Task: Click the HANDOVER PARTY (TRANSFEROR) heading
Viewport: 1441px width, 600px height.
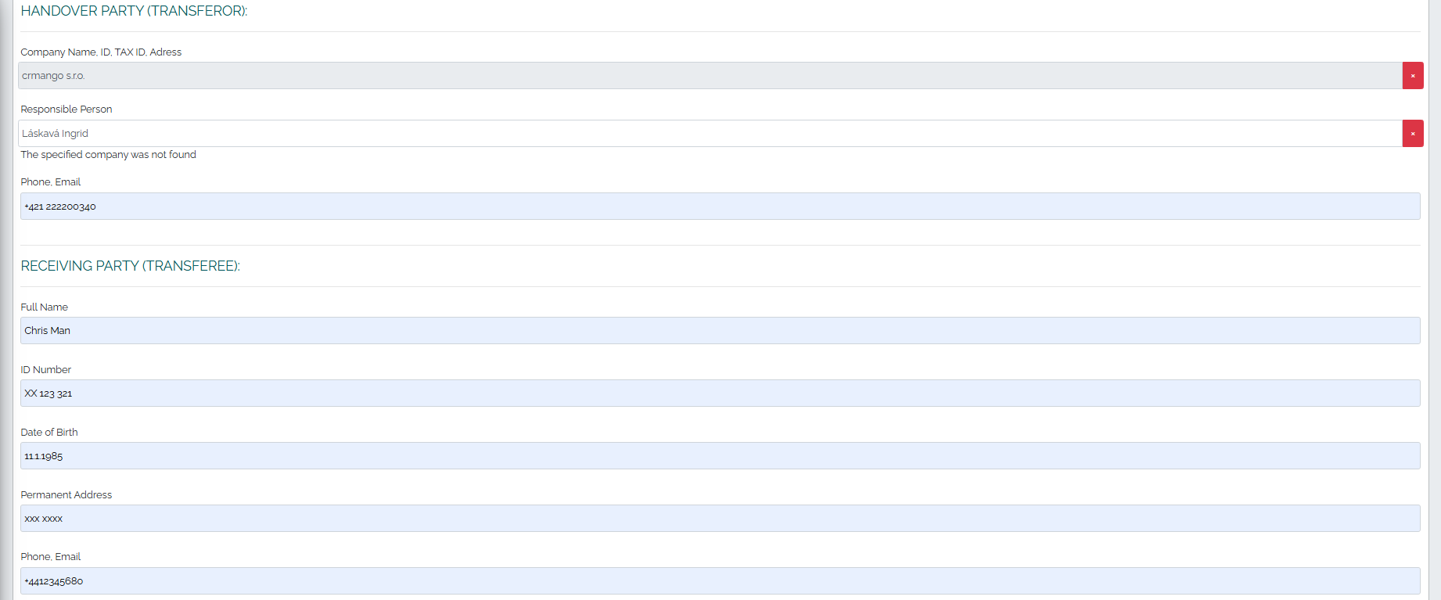Action: [134, 11]
